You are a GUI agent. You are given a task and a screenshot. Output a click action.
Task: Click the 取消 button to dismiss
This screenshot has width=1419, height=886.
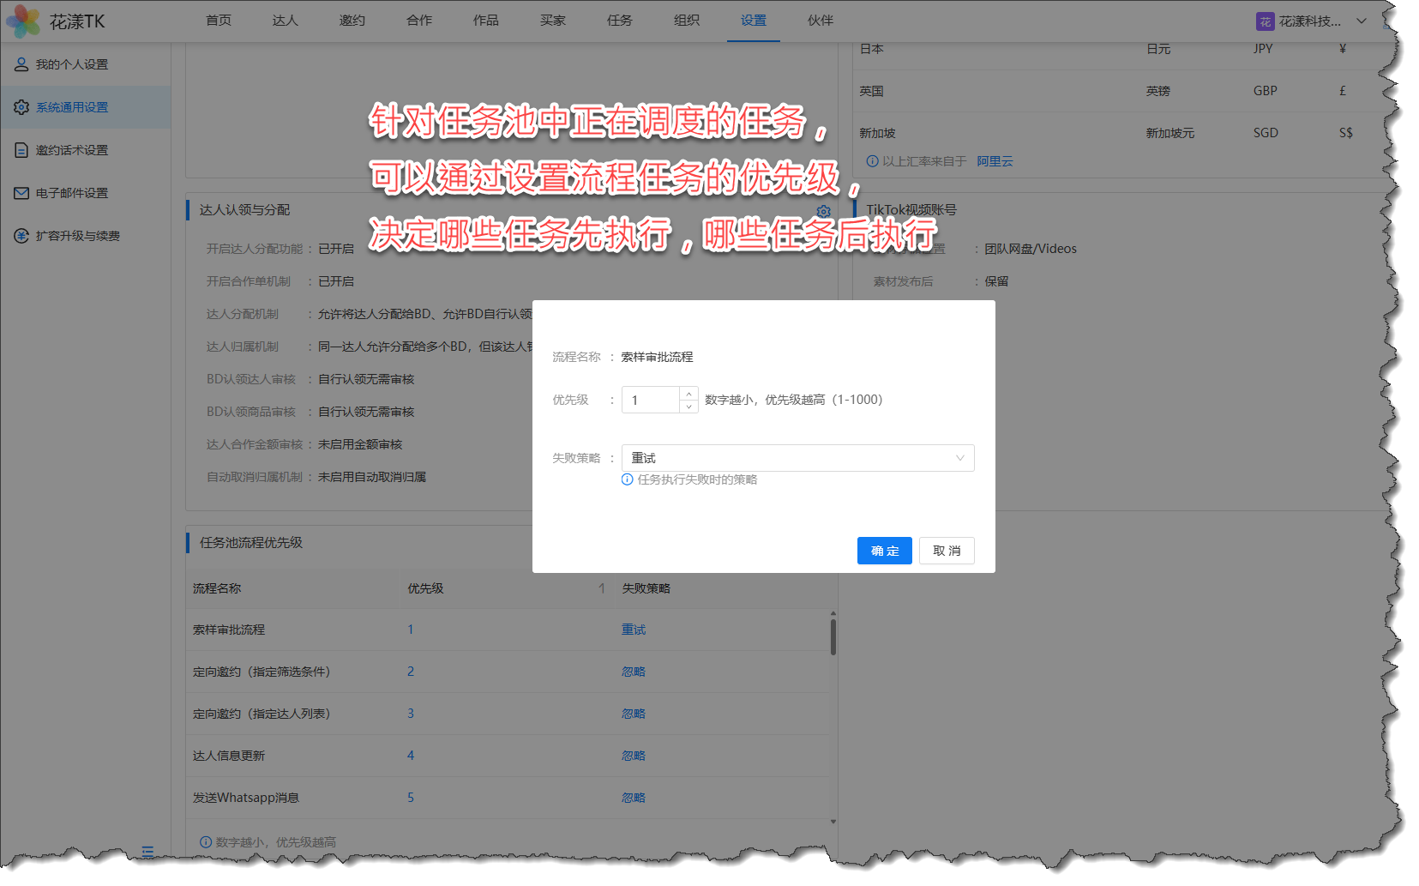click(x=947, y=551)
